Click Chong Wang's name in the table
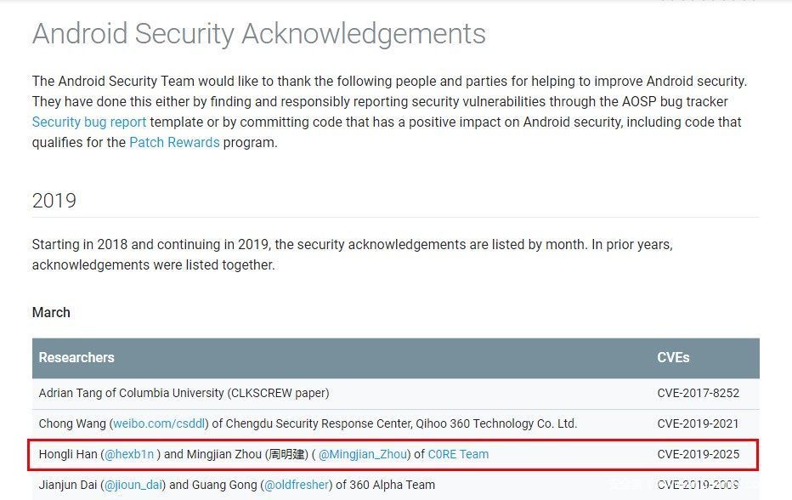792x500 pixels. [x=74, y=423]
